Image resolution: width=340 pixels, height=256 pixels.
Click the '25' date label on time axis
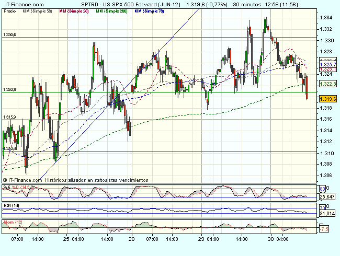(67, 239)
